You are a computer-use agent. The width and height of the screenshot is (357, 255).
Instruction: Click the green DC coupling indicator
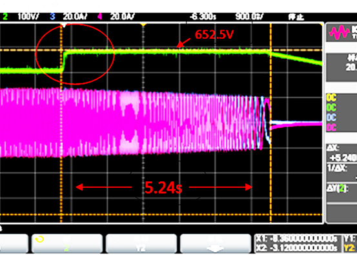331,107
